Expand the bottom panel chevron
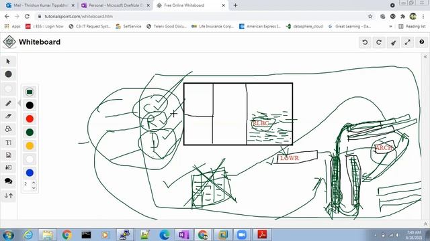Viewport: 430px width, 241px height. 425,224
